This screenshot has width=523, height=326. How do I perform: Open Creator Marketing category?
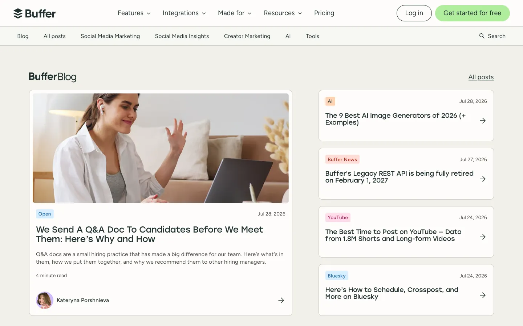click(x=247, y=36)
